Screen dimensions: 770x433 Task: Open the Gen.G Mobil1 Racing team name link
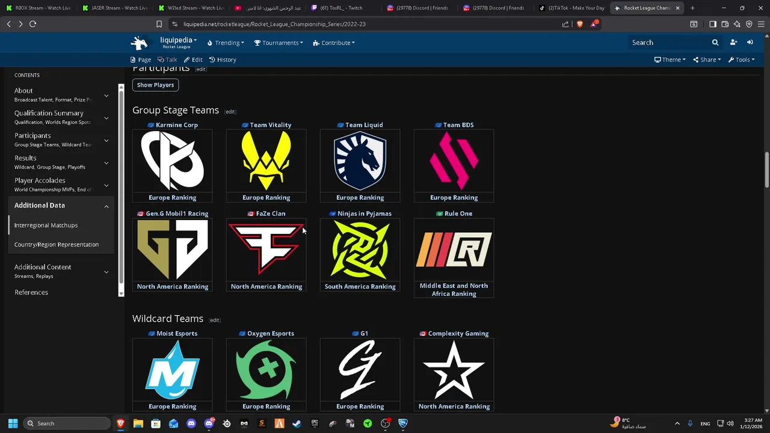177,213
